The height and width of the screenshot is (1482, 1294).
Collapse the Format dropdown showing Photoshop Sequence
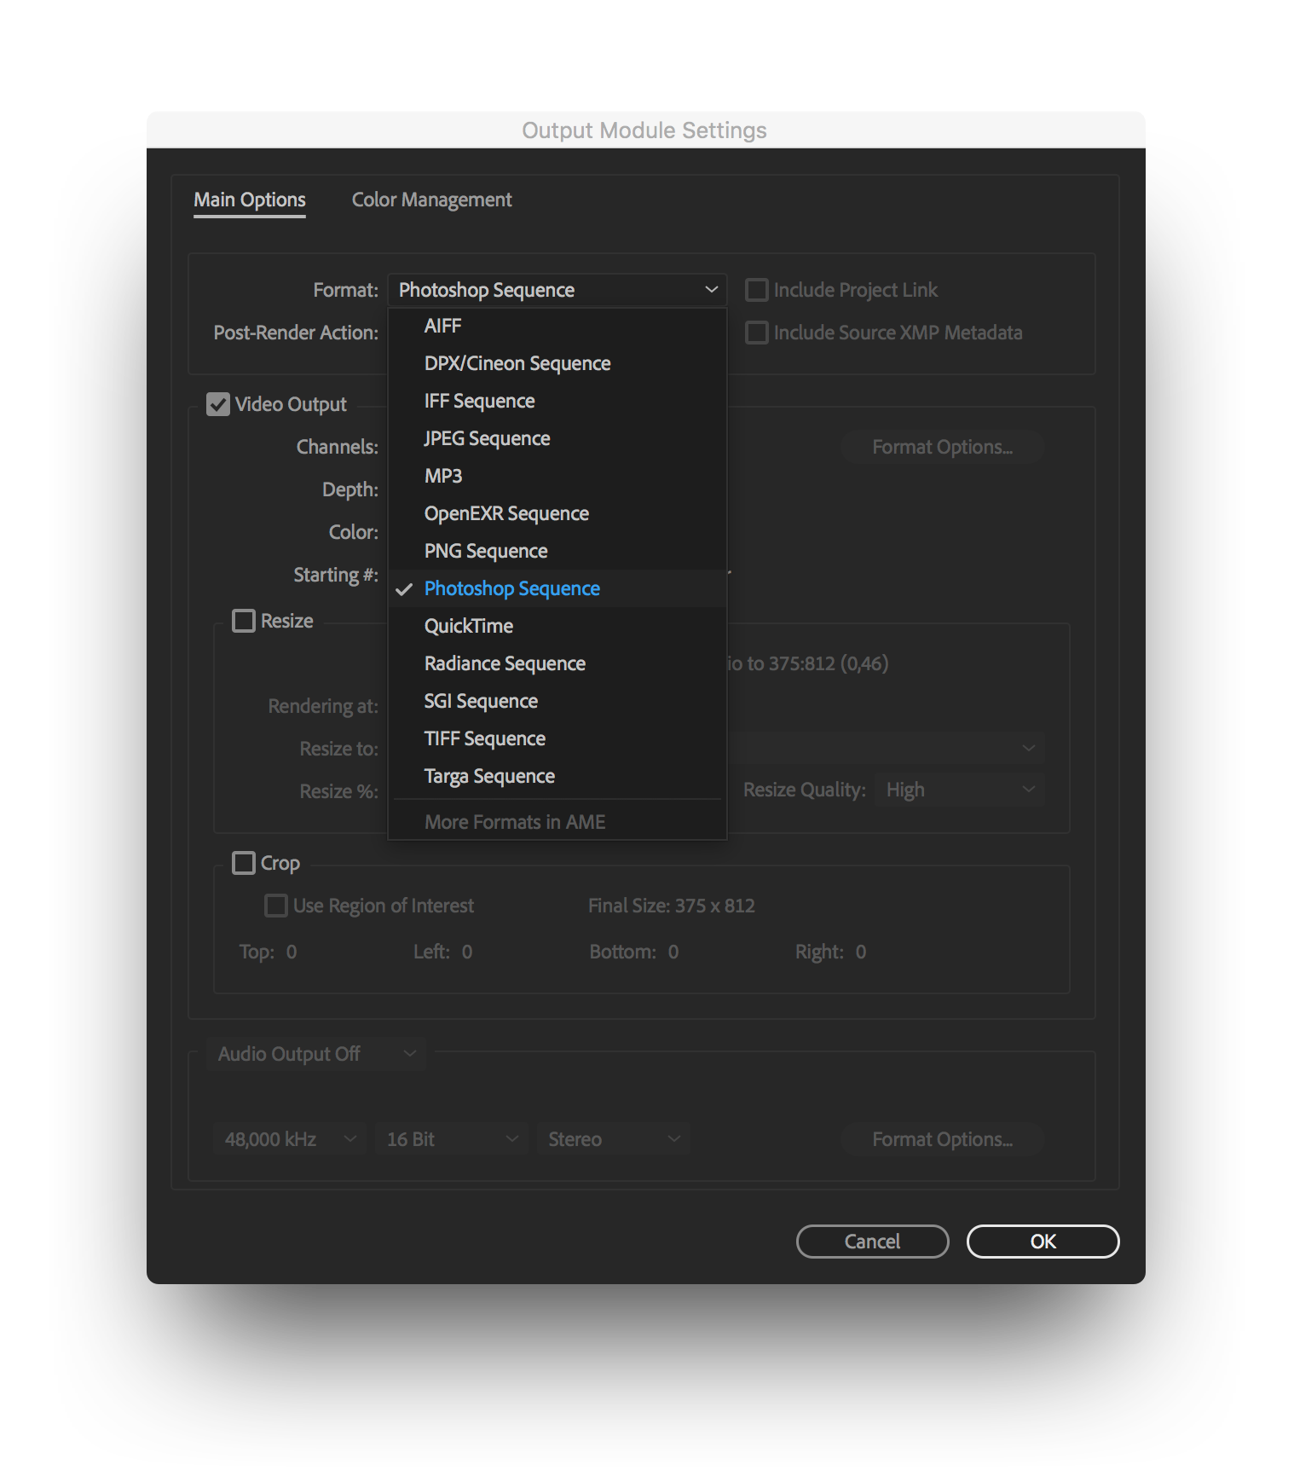pyautogui.click(x=557, y=290)
